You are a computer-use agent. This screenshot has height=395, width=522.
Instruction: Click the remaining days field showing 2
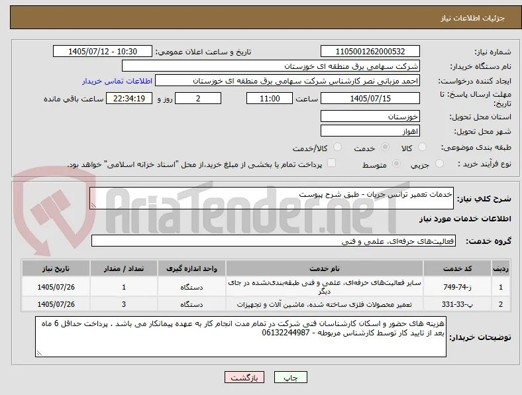click(198, 98)
